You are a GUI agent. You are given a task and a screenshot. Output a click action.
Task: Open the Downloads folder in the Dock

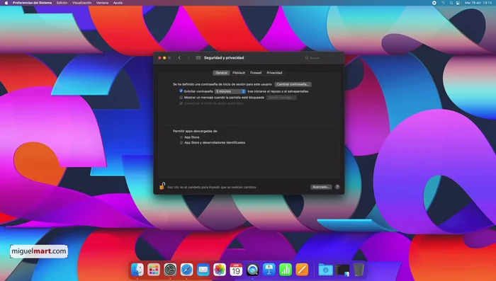(325, 270)
